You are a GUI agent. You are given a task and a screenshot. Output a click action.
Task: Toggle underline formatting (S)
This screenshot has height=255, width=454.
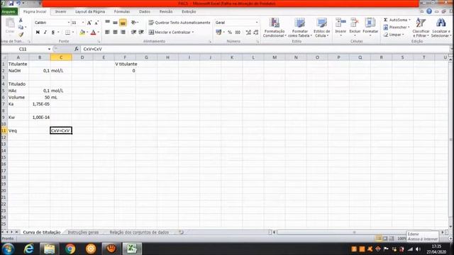[52, 33]
